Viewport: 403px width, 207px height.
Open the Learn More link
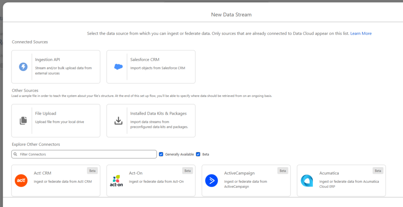click(361, 33)
